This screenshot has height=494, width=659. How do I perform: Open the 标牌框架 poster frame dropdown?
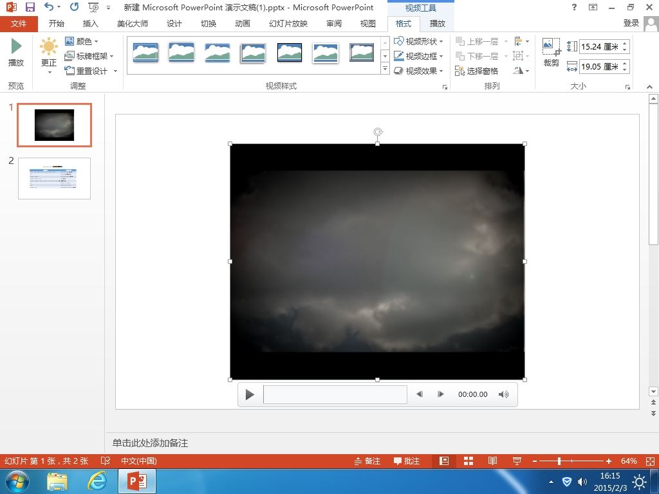click(x=89, y=56)
